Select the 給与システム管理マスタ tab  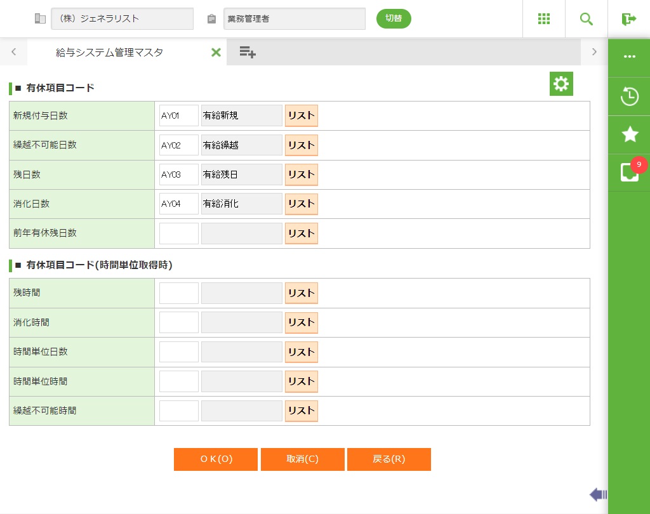pos(109,53)
